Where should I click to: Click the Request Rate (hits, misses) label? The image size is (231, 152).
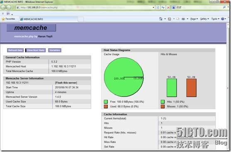(x=120, y=133)
